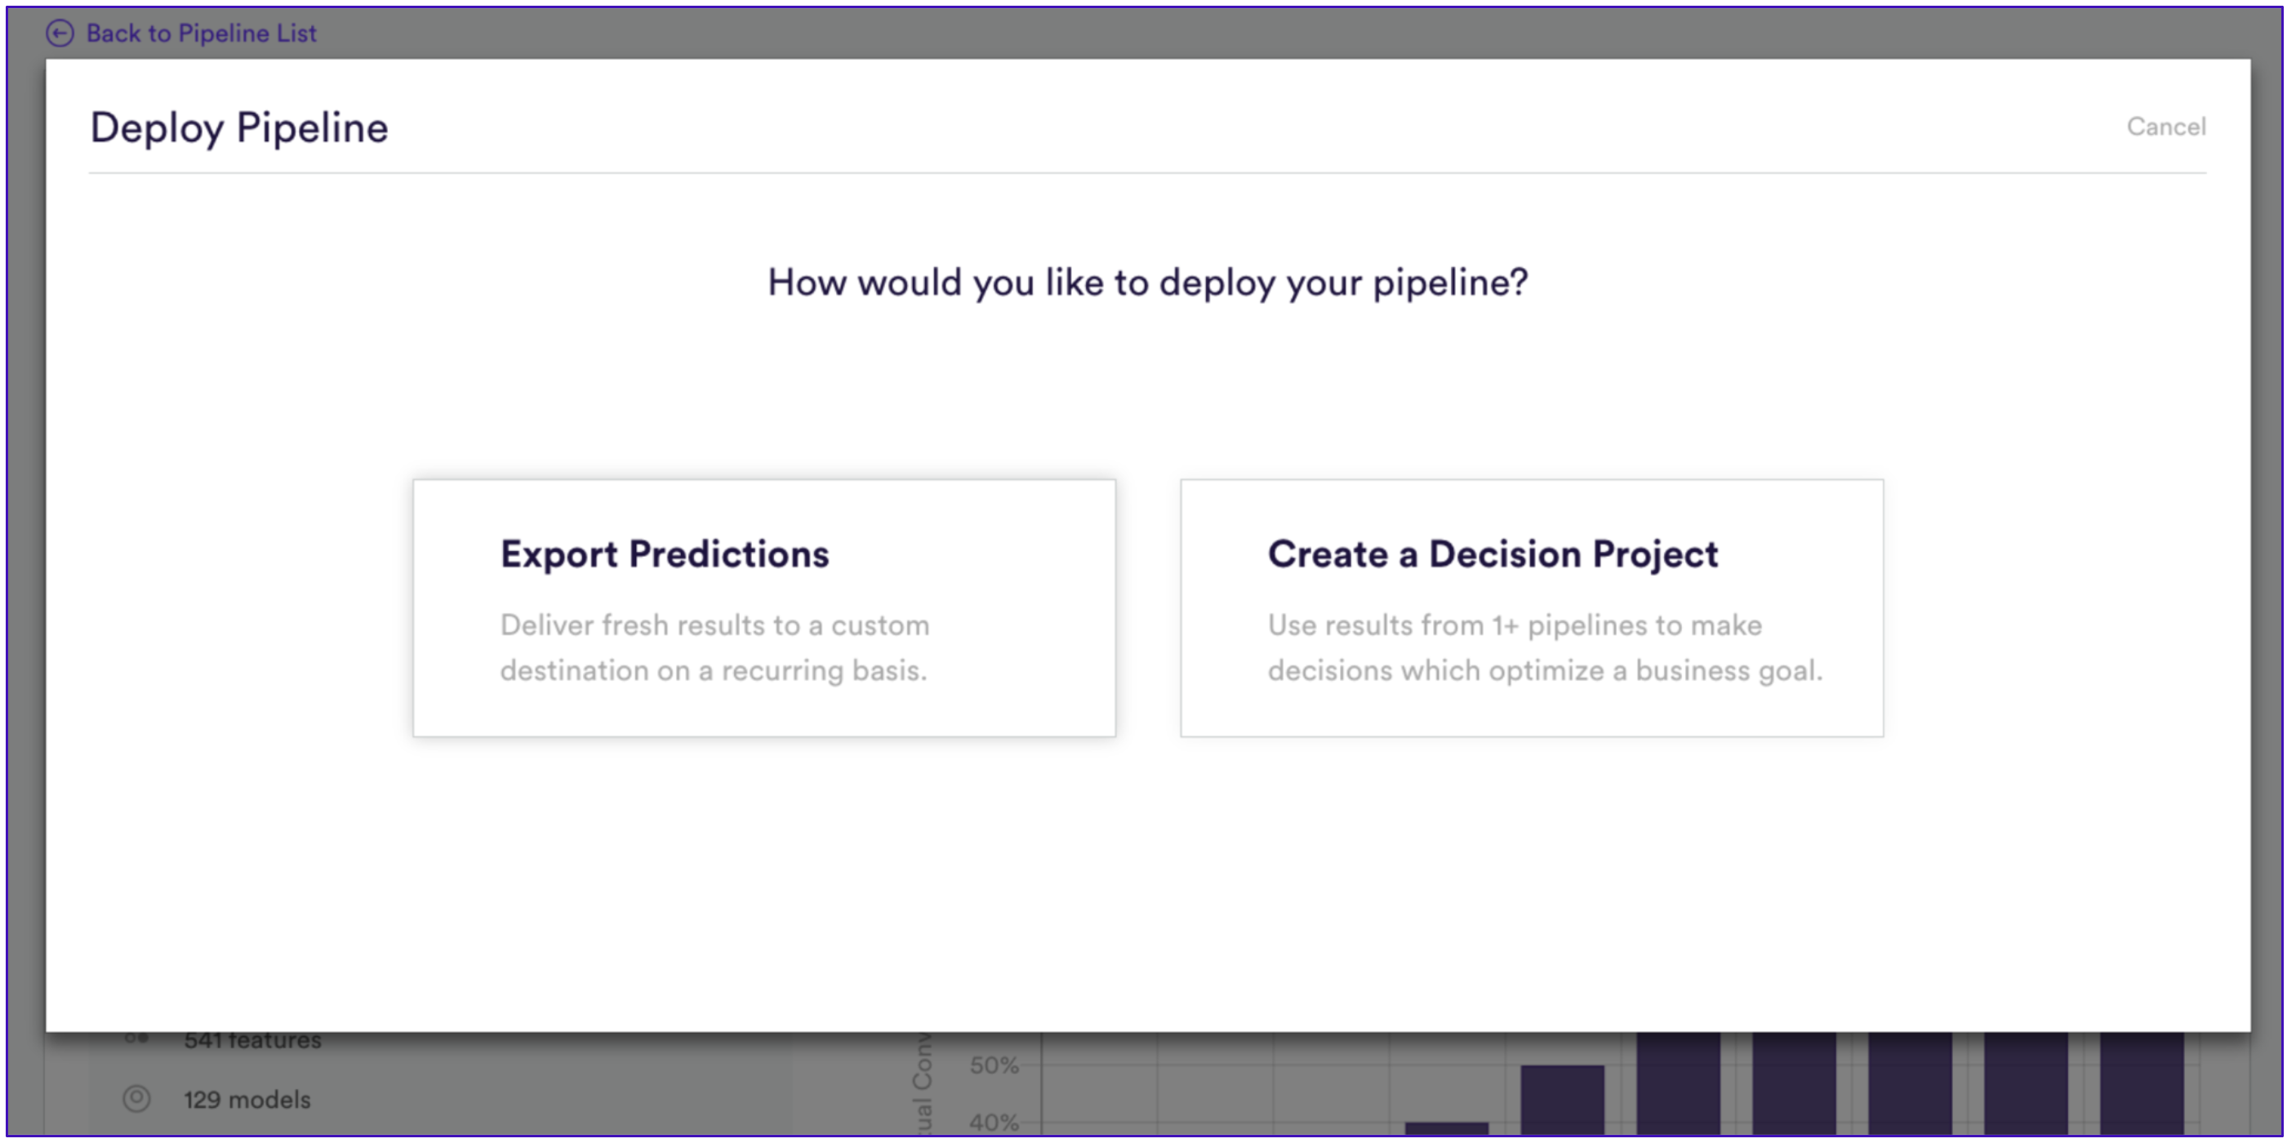Image resolution: width=2296 pixels, height=1143 pixels.
Task: Click the 541 features label
Action: [x=252, y=1041]
